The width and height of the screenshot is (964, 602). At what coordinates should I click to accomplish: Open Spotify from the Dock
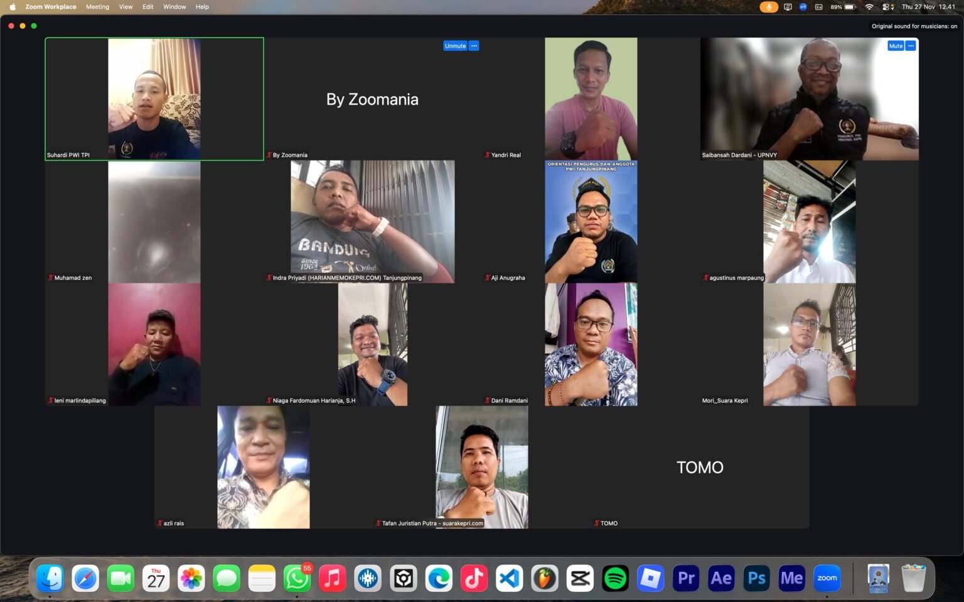click(x=616, y=578)
